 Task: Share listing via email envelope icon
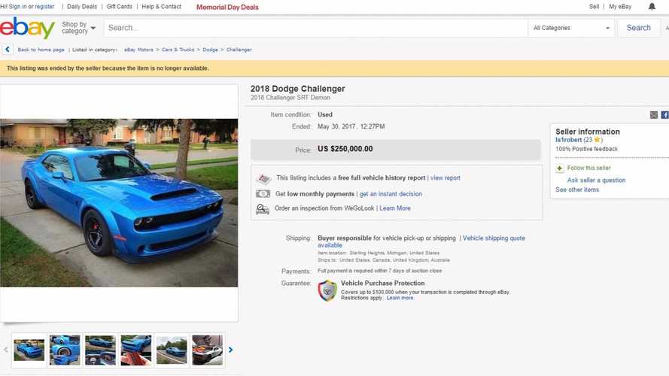(654, 114)
